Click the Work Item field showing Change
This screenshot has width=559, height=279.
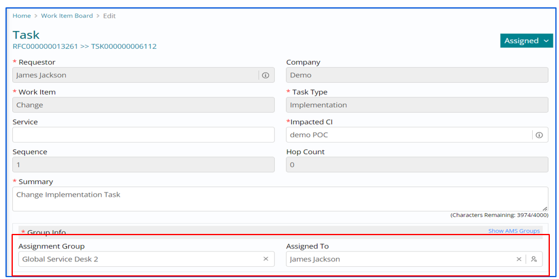[x=143, y=105]
